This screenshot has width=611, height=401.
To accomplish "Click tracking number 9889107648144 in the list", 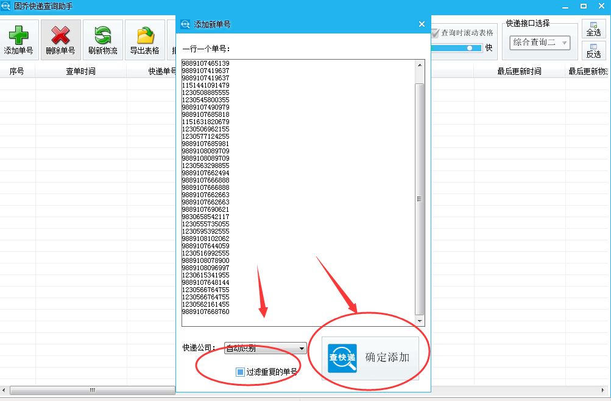I will 206,282.
